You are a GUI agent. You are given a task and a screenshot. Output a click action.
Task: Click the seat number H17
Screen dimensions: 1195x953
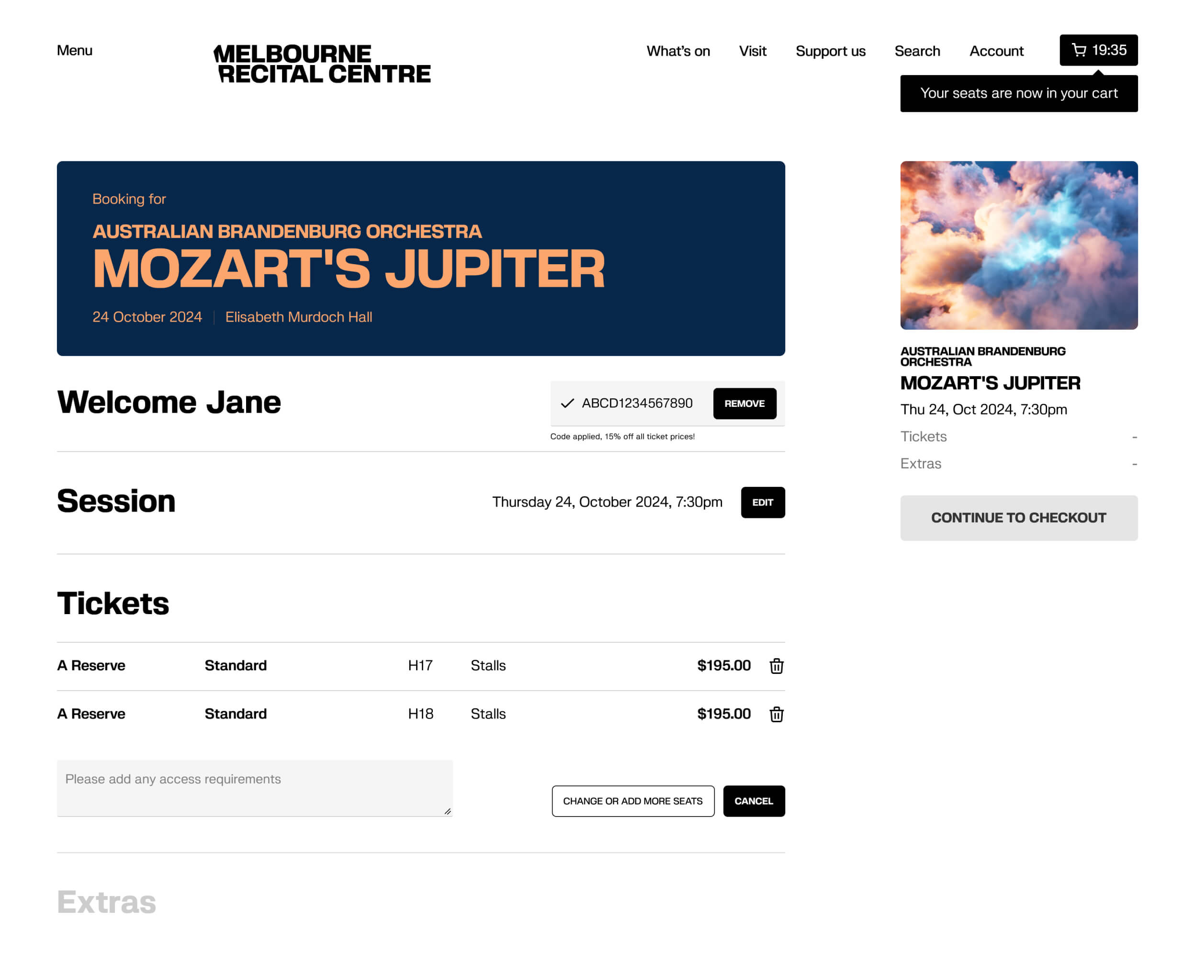[420, 665]
